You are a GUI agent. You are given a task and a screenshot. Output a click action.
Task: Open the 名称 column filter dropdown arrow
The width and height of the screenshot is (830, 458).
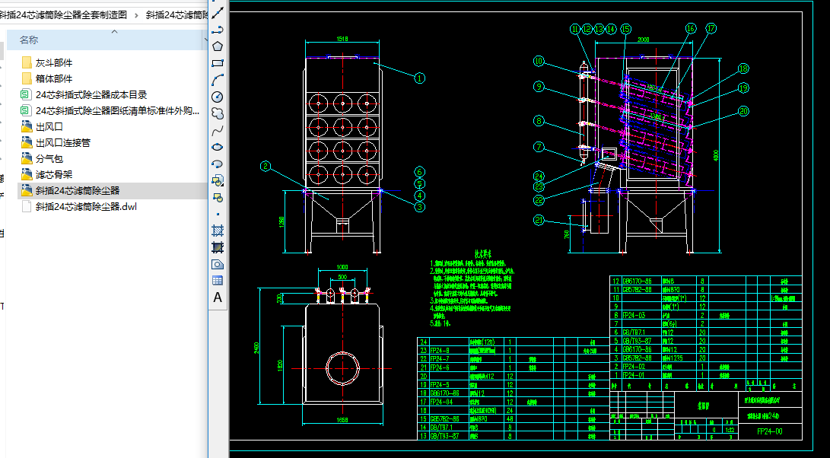205,39
